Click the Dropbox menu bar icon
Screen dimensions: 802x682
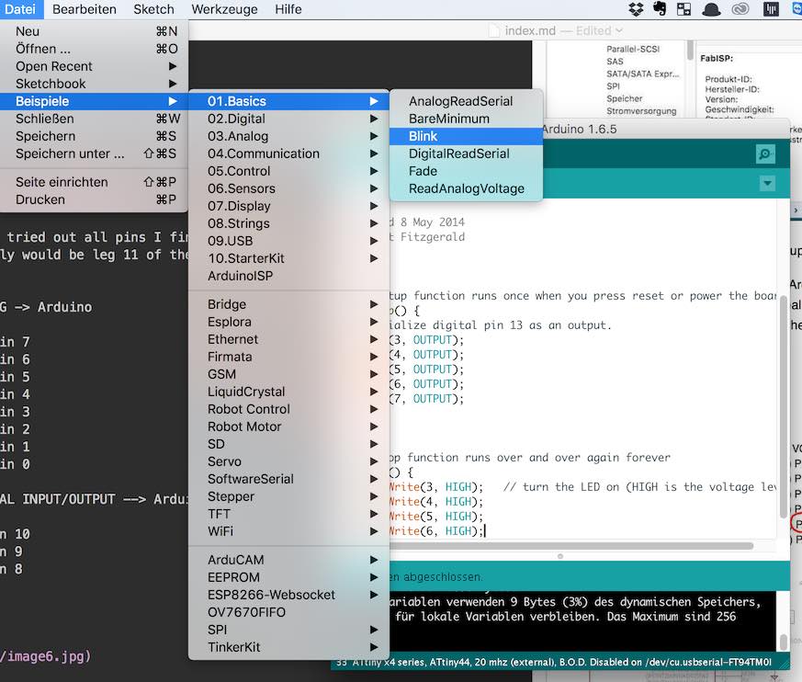[x=636, y=8]
